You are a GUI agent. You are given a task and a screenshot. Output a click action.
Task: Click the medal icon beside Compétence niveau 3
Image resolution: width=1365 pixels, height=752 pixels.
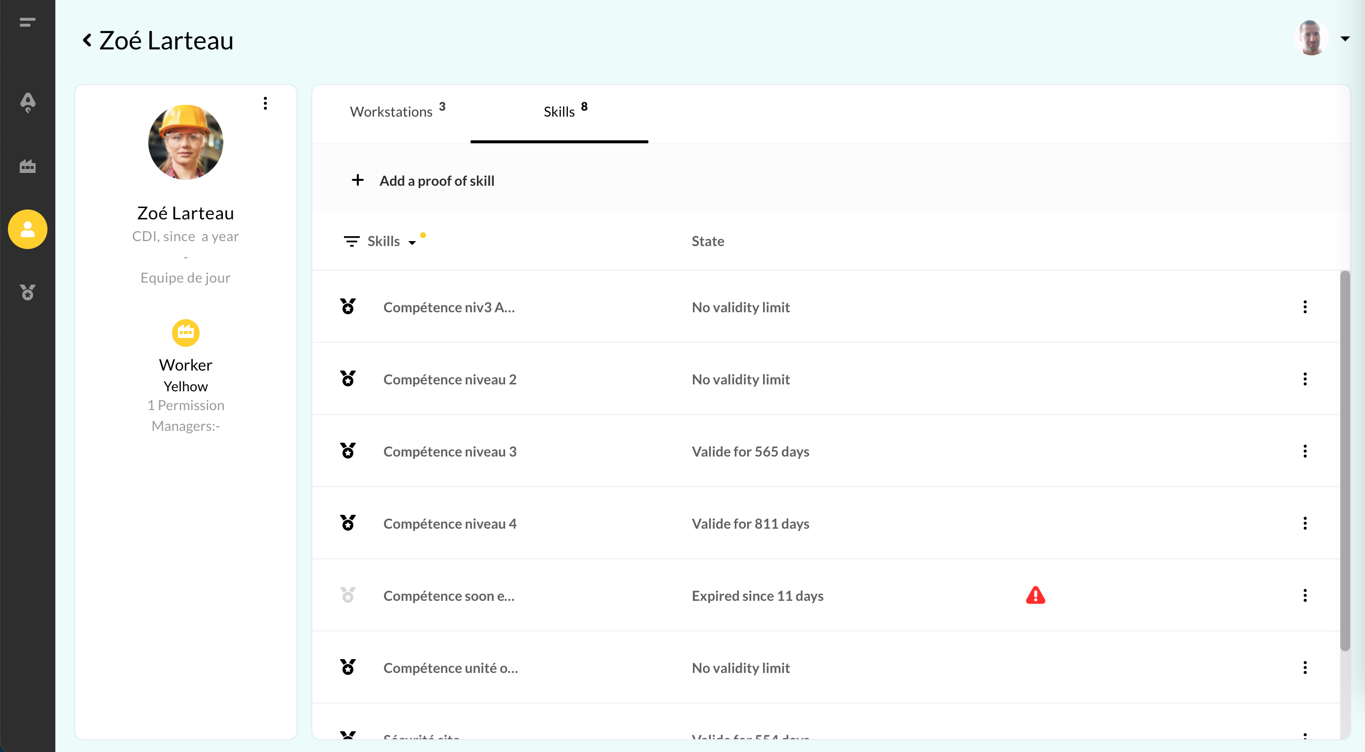pyautogui.click(x=347, y=451)
